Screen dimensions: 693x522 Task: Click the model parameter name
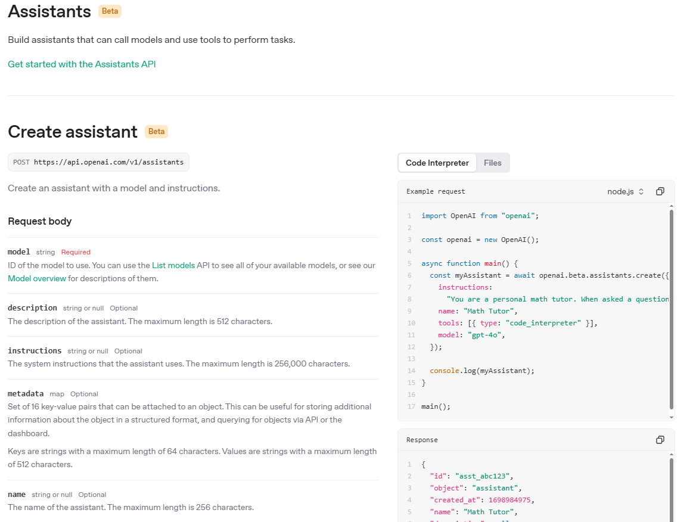[19, 252]
